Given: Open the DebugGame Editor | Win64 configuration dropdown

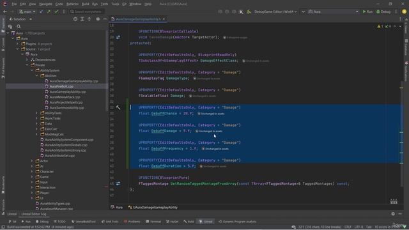Looking at the screenshot, I should [275, 11].
